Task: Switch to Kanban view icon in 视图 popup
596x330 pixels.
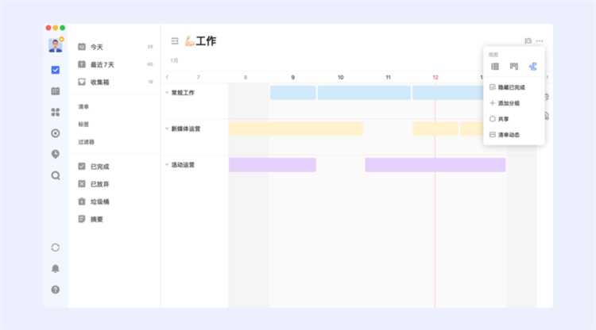Action: tap(514, 67)
